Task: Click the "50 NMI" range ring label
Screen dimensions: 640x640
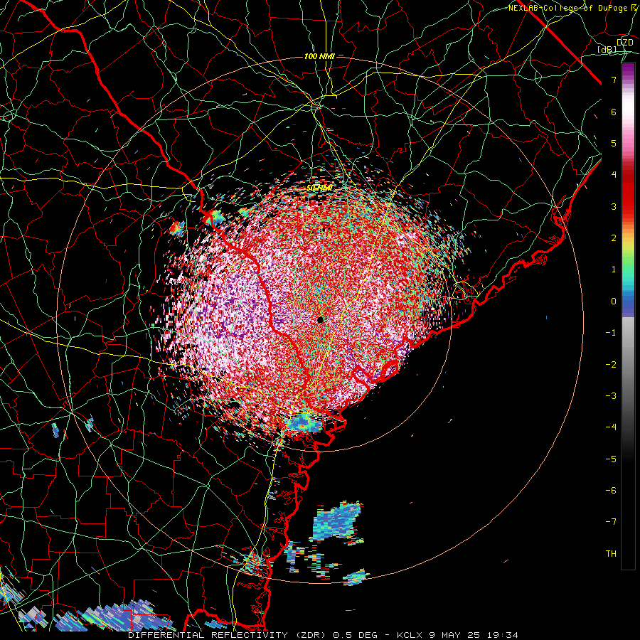Action: click(319, 188)
